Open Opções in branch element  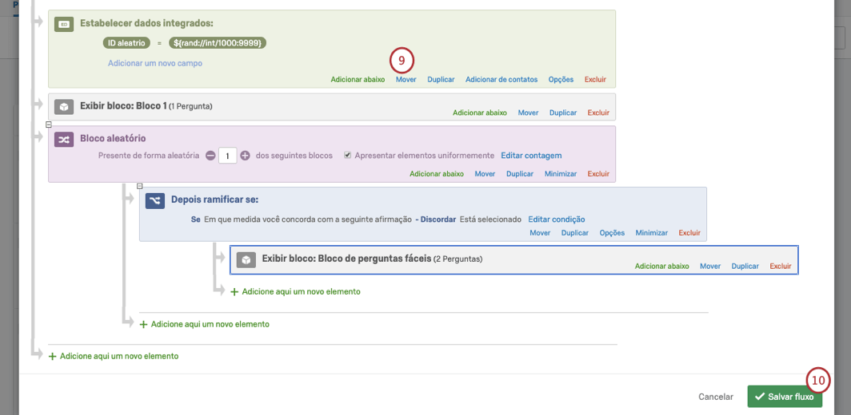point(612,233)
